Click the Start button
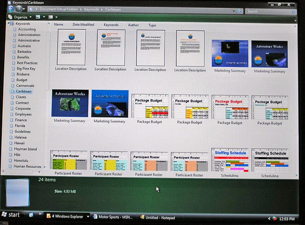Viewport: 305px width, 225px height. click(11, 215)
